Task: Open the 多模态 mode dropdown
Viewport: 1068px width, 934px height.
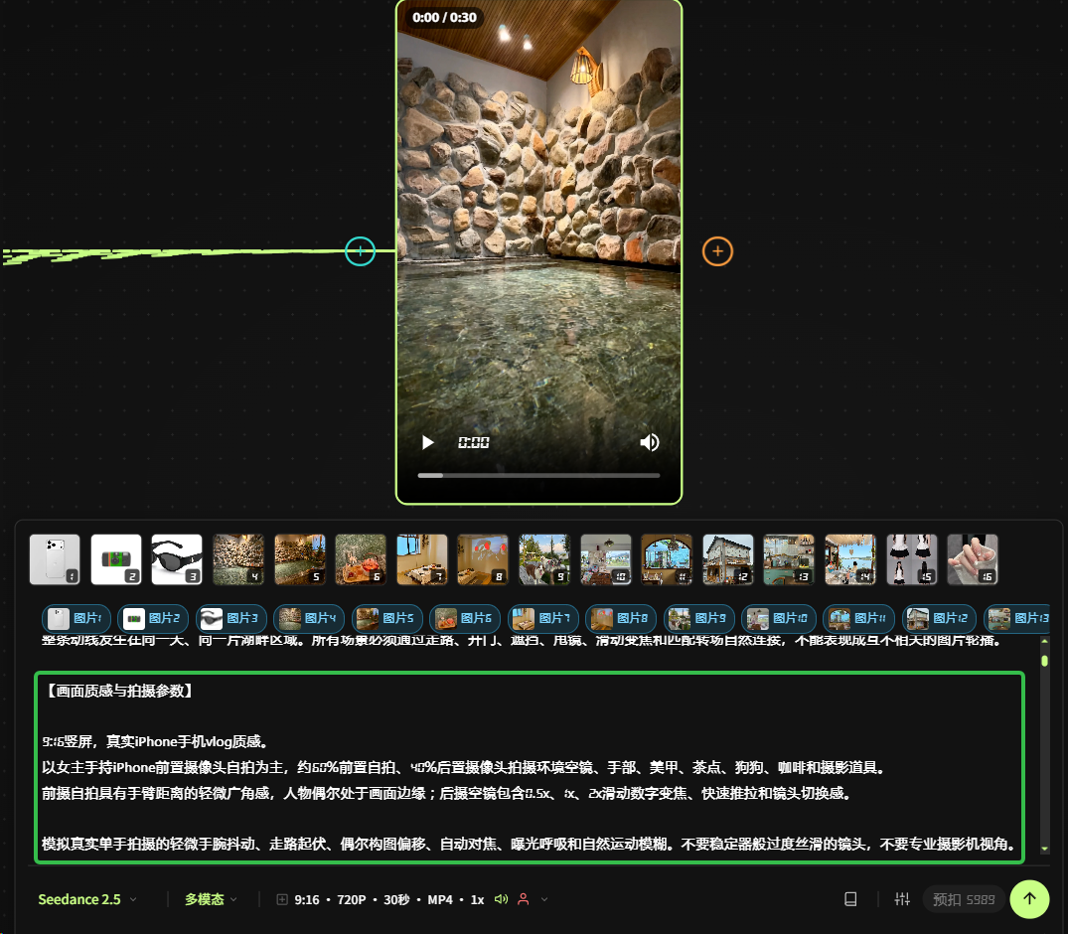Action: (212, 899)
